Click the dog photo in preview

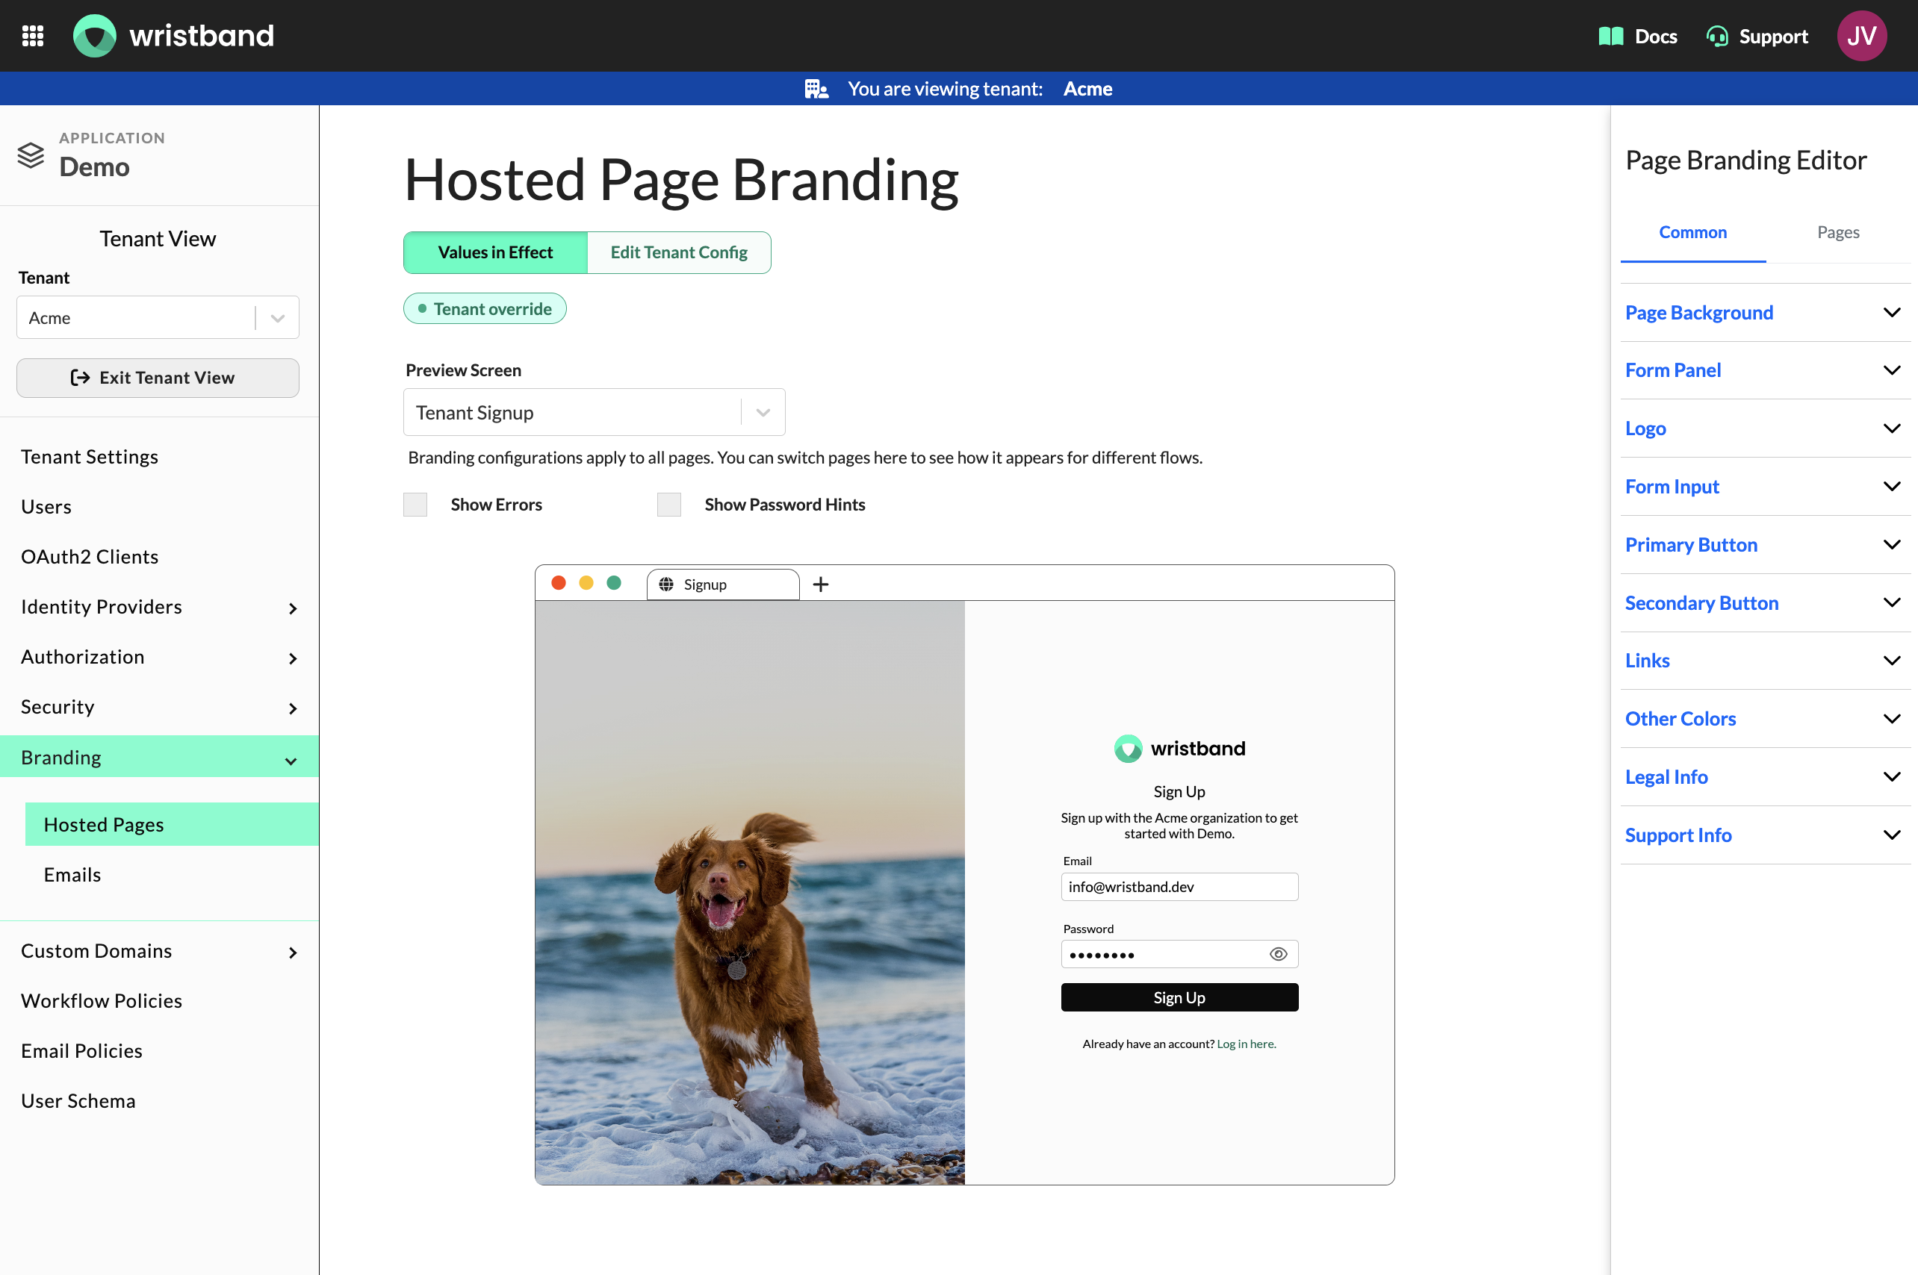(x=750, y=892)
